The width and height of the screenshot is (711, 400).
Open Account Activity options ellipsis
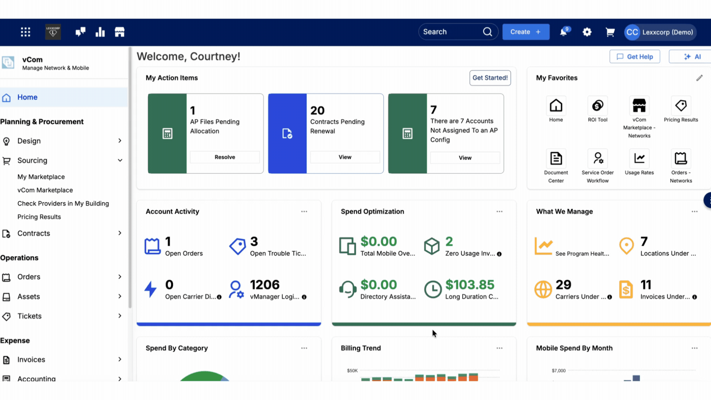304,211
